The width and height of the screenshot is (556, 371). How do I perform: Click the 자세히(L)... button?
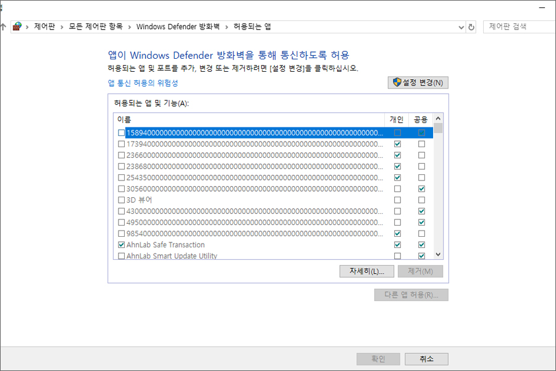pos(366,271)
